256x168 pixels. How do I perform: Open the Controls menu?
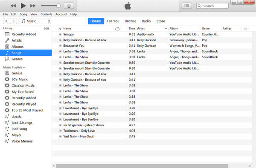pyautogui.click(x=46, y=14)
